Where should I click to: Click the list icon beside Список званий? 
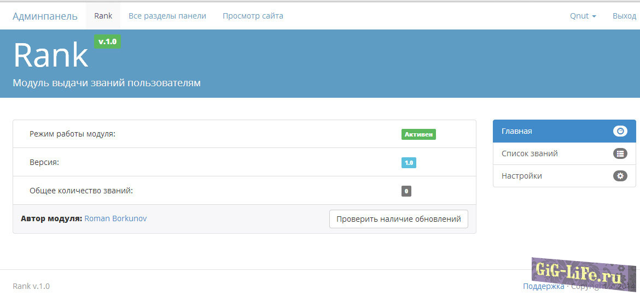620,154
